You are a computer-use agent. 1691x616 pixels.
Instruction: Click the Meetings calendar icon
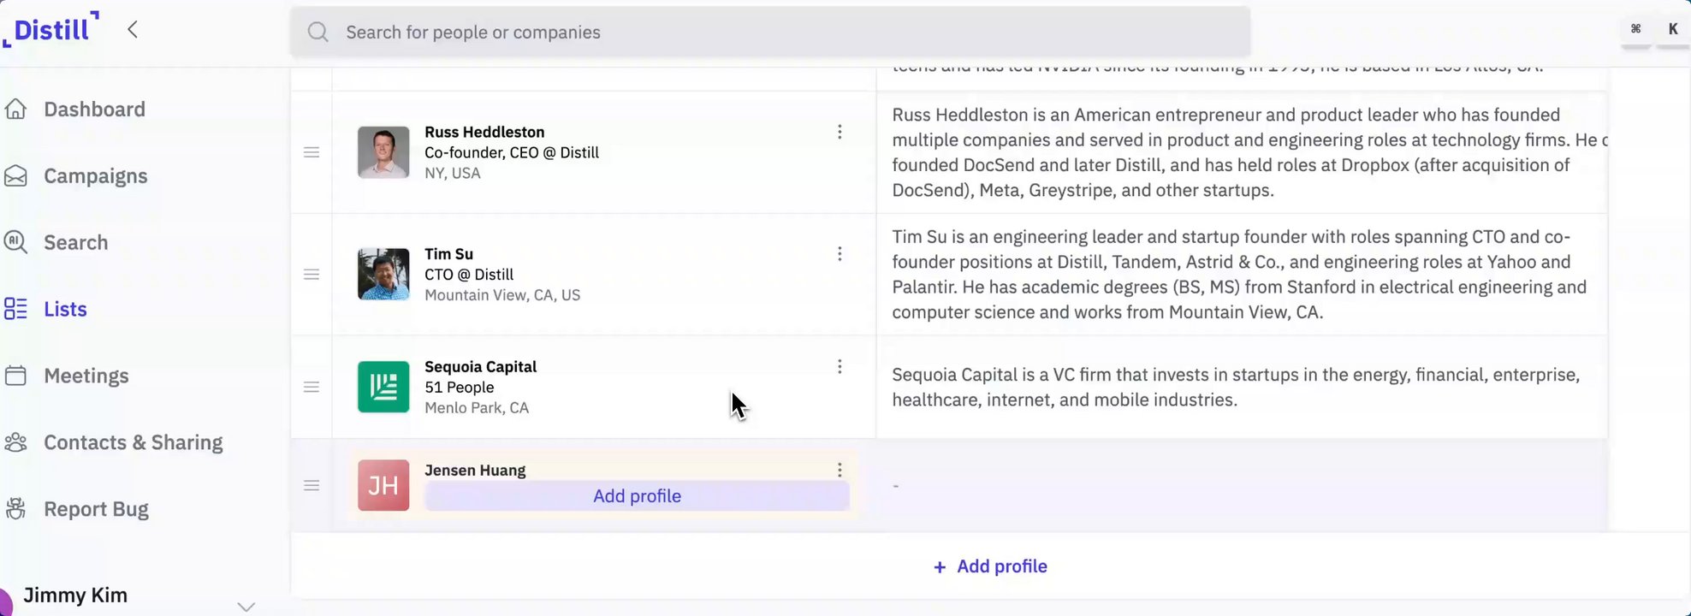pos(15,376)
